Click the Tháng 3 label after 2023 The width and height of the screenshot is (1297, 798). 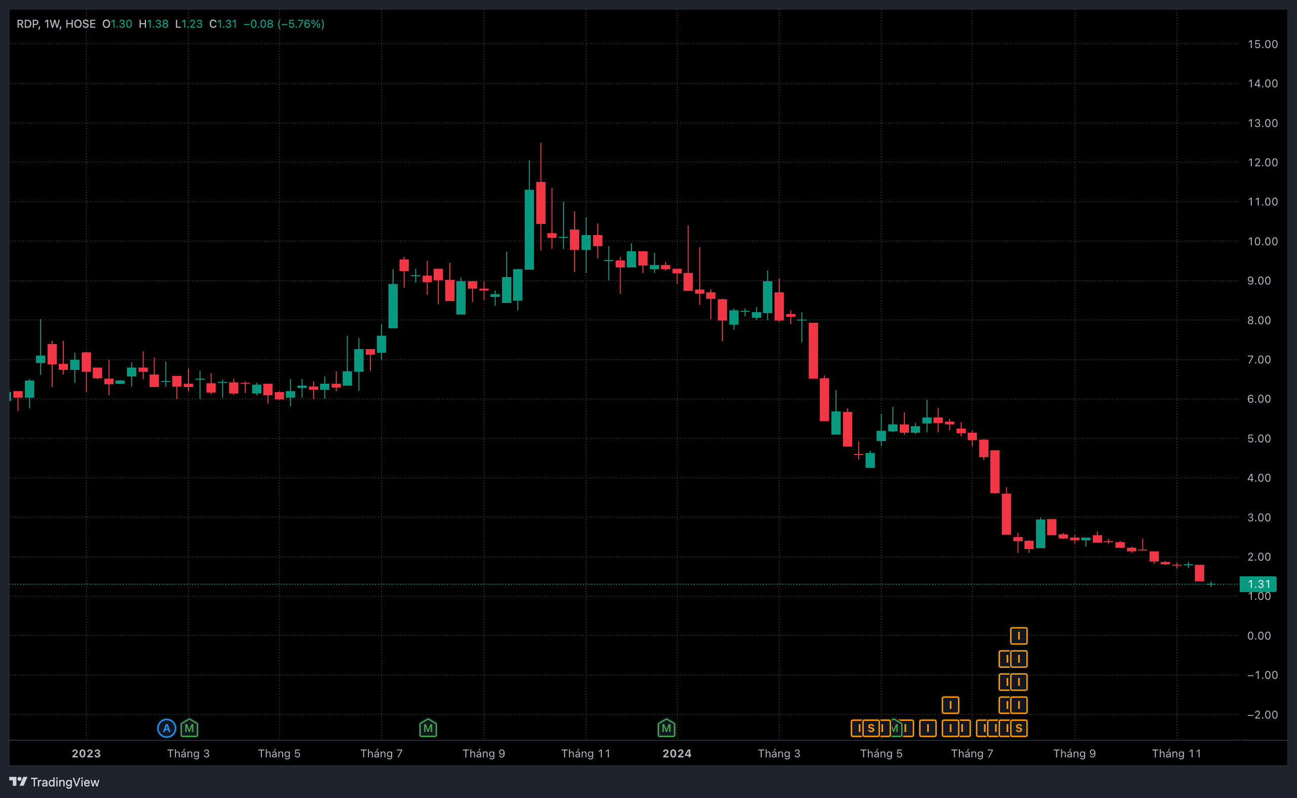(188, 753)
